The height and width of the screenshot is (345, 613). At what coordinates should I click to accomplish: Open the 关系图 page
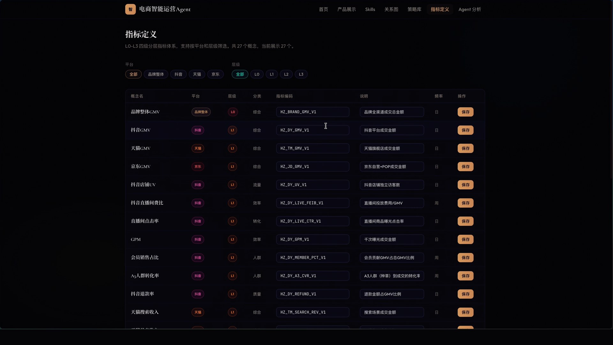(391, 9)
